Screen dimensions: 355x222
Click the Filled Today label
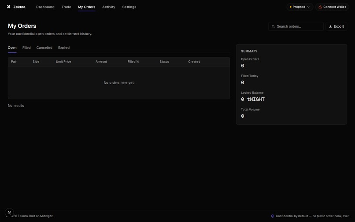pos(250,76)
